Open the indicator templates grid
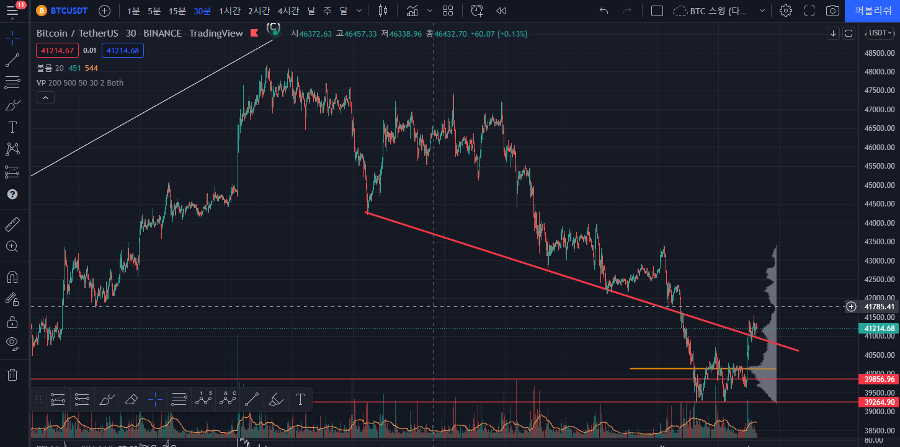 click(x=448, y=11)
